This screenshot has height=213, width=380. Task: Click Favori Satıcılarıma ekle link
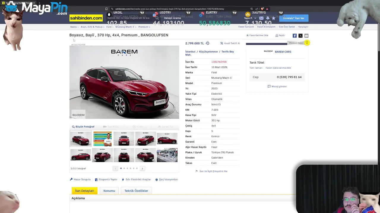point(278,68)
